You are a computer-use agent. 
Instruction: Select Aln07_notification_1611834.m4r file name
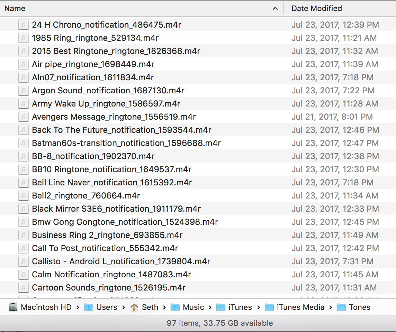coord(93,77)
